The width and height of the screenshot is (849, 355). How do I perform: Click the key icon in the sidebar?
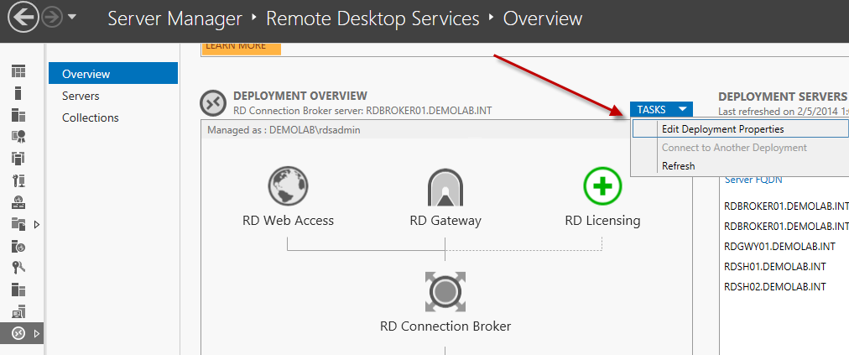tap(18, 268)
